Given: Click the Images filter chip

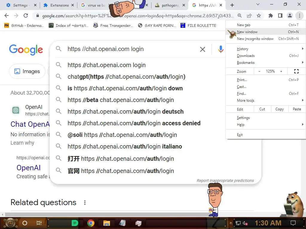Looking at the screenshot, I should [x=27, y=71].
